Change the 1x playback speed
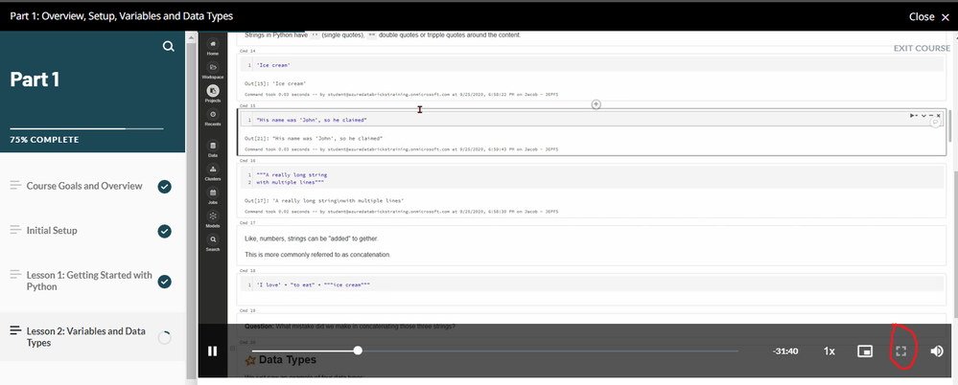The image size is (958, 385). click(829, 351)
